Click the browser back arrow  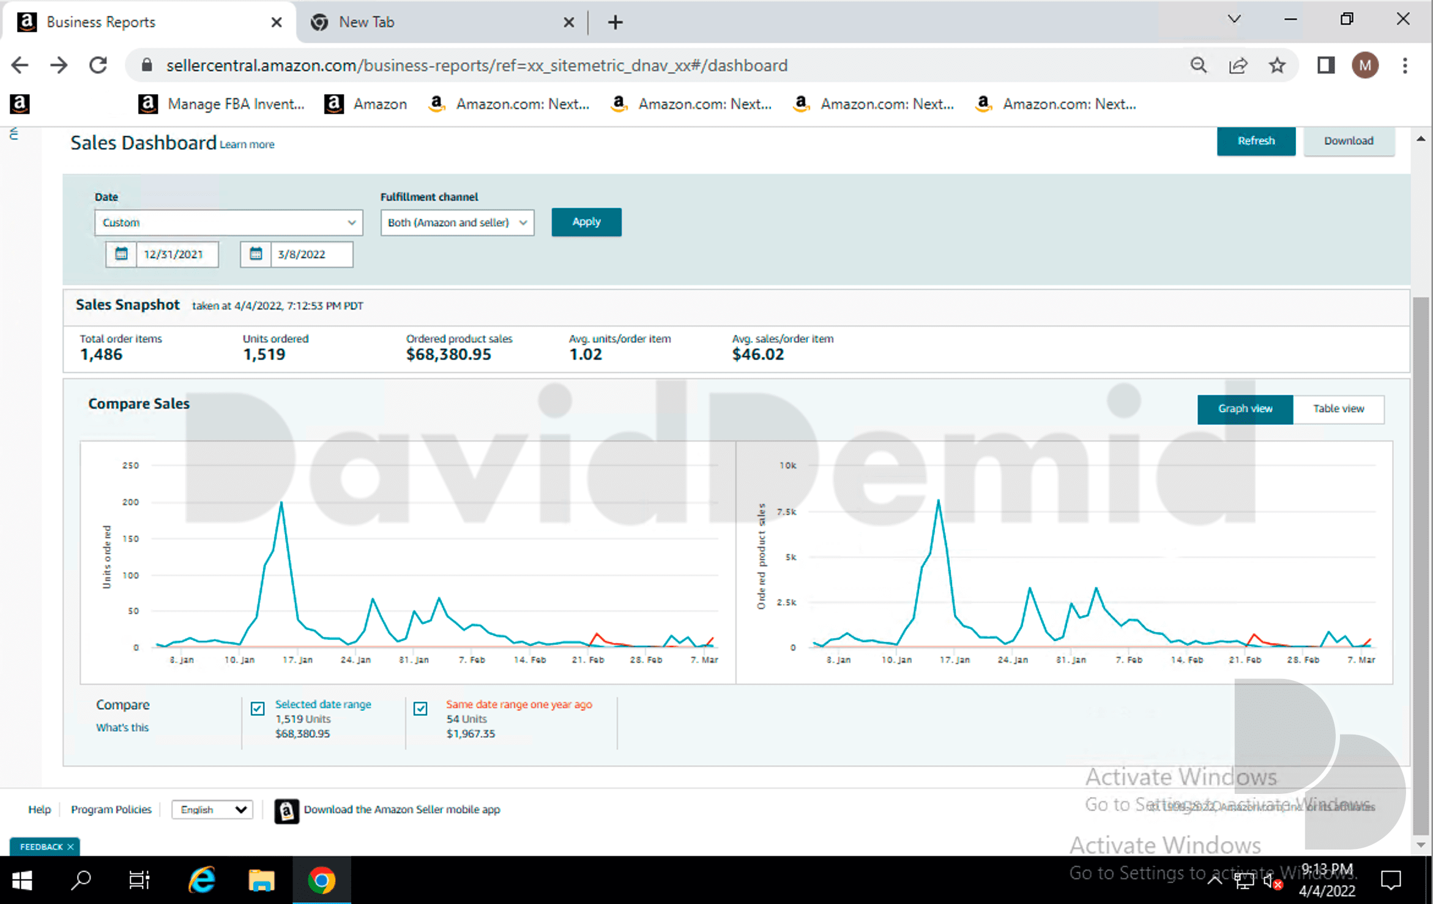[x=20, y=65]
